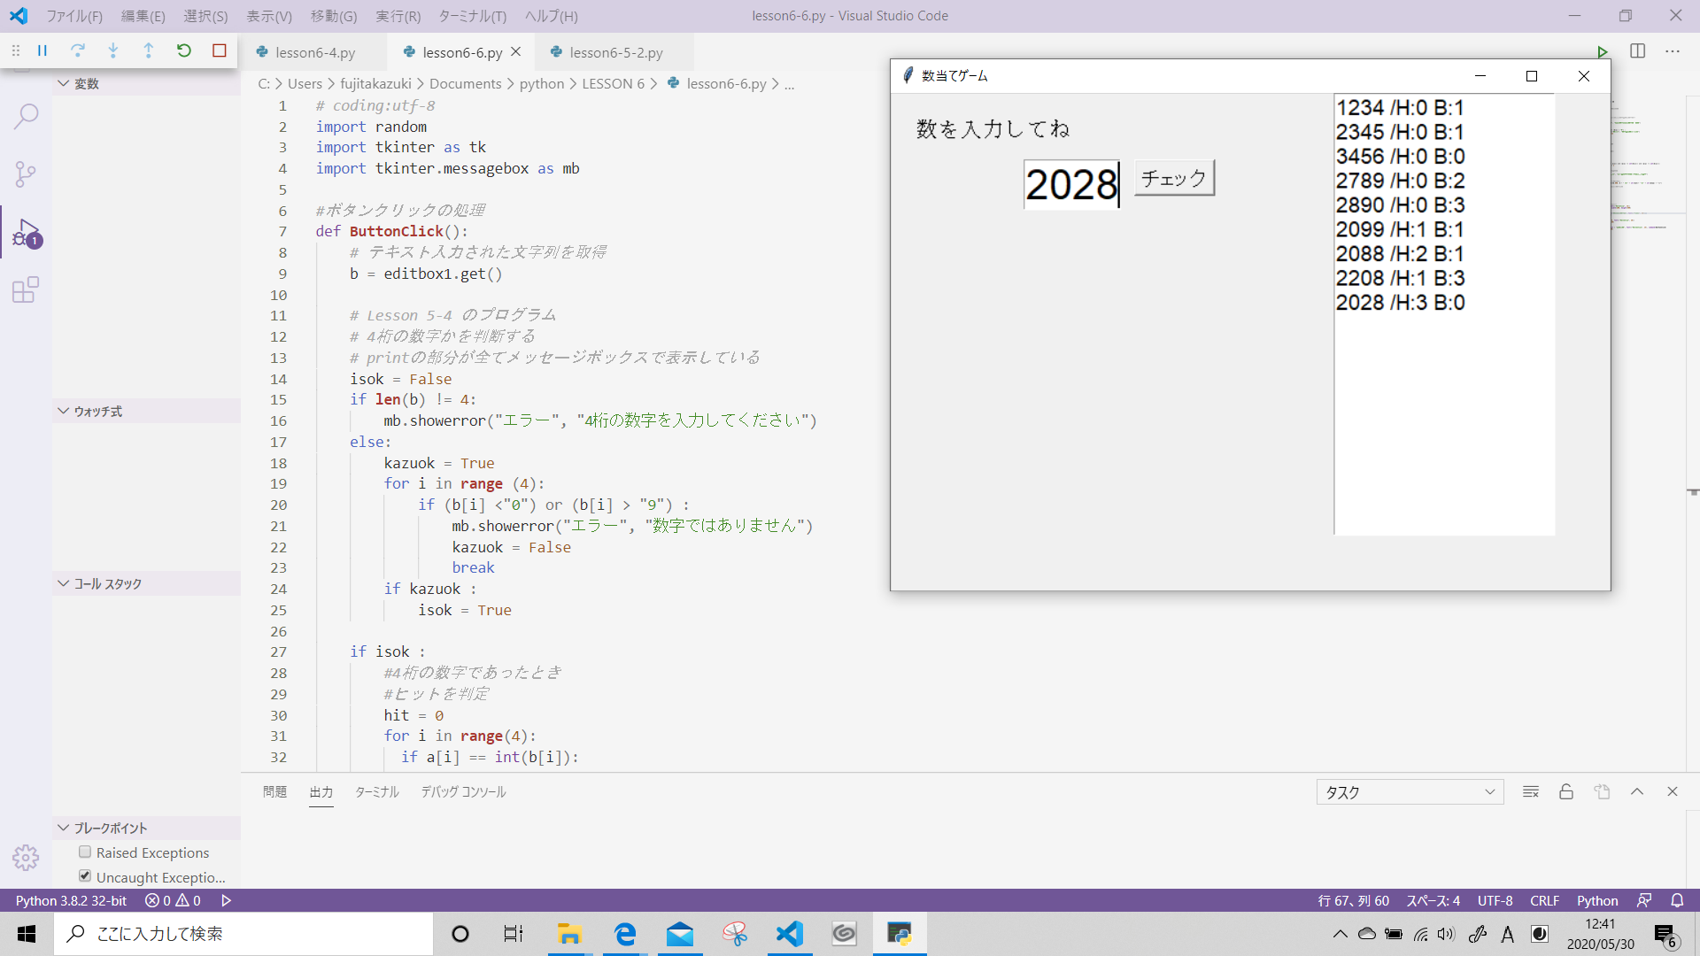Open the ターミナル(T) menu

pyautogui.click(x=473, y=16)
